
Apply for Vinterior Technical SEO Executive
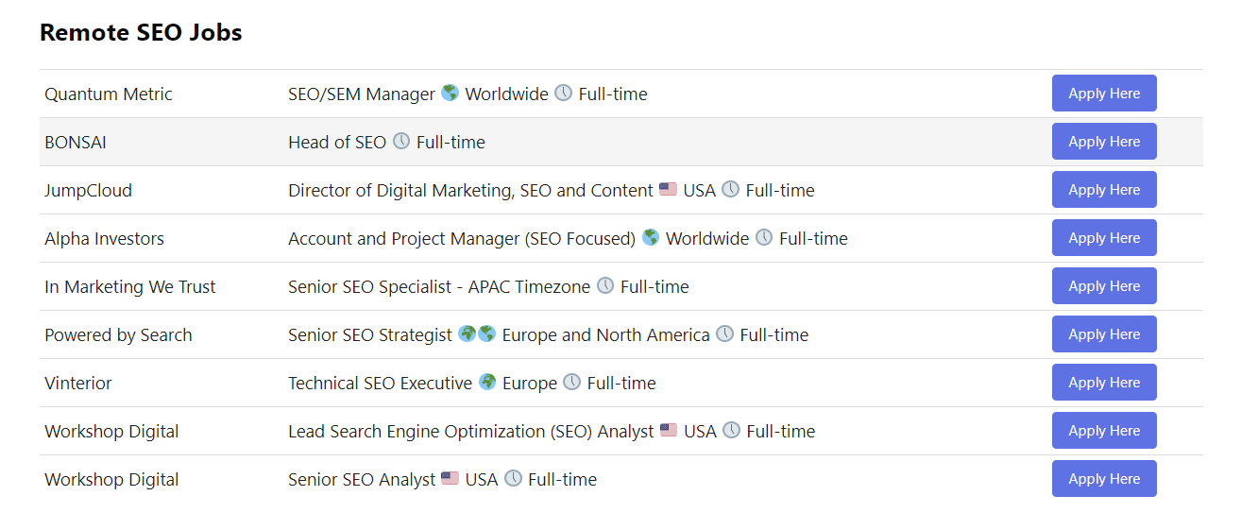(1103, 383)
